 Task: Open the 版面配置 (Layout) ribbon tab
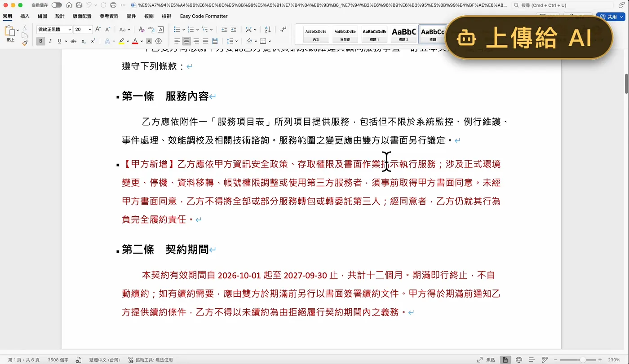[x=82, y=16]
